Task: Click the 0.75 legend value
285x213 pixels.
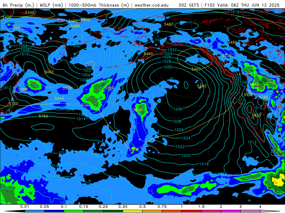Action: 162,207
